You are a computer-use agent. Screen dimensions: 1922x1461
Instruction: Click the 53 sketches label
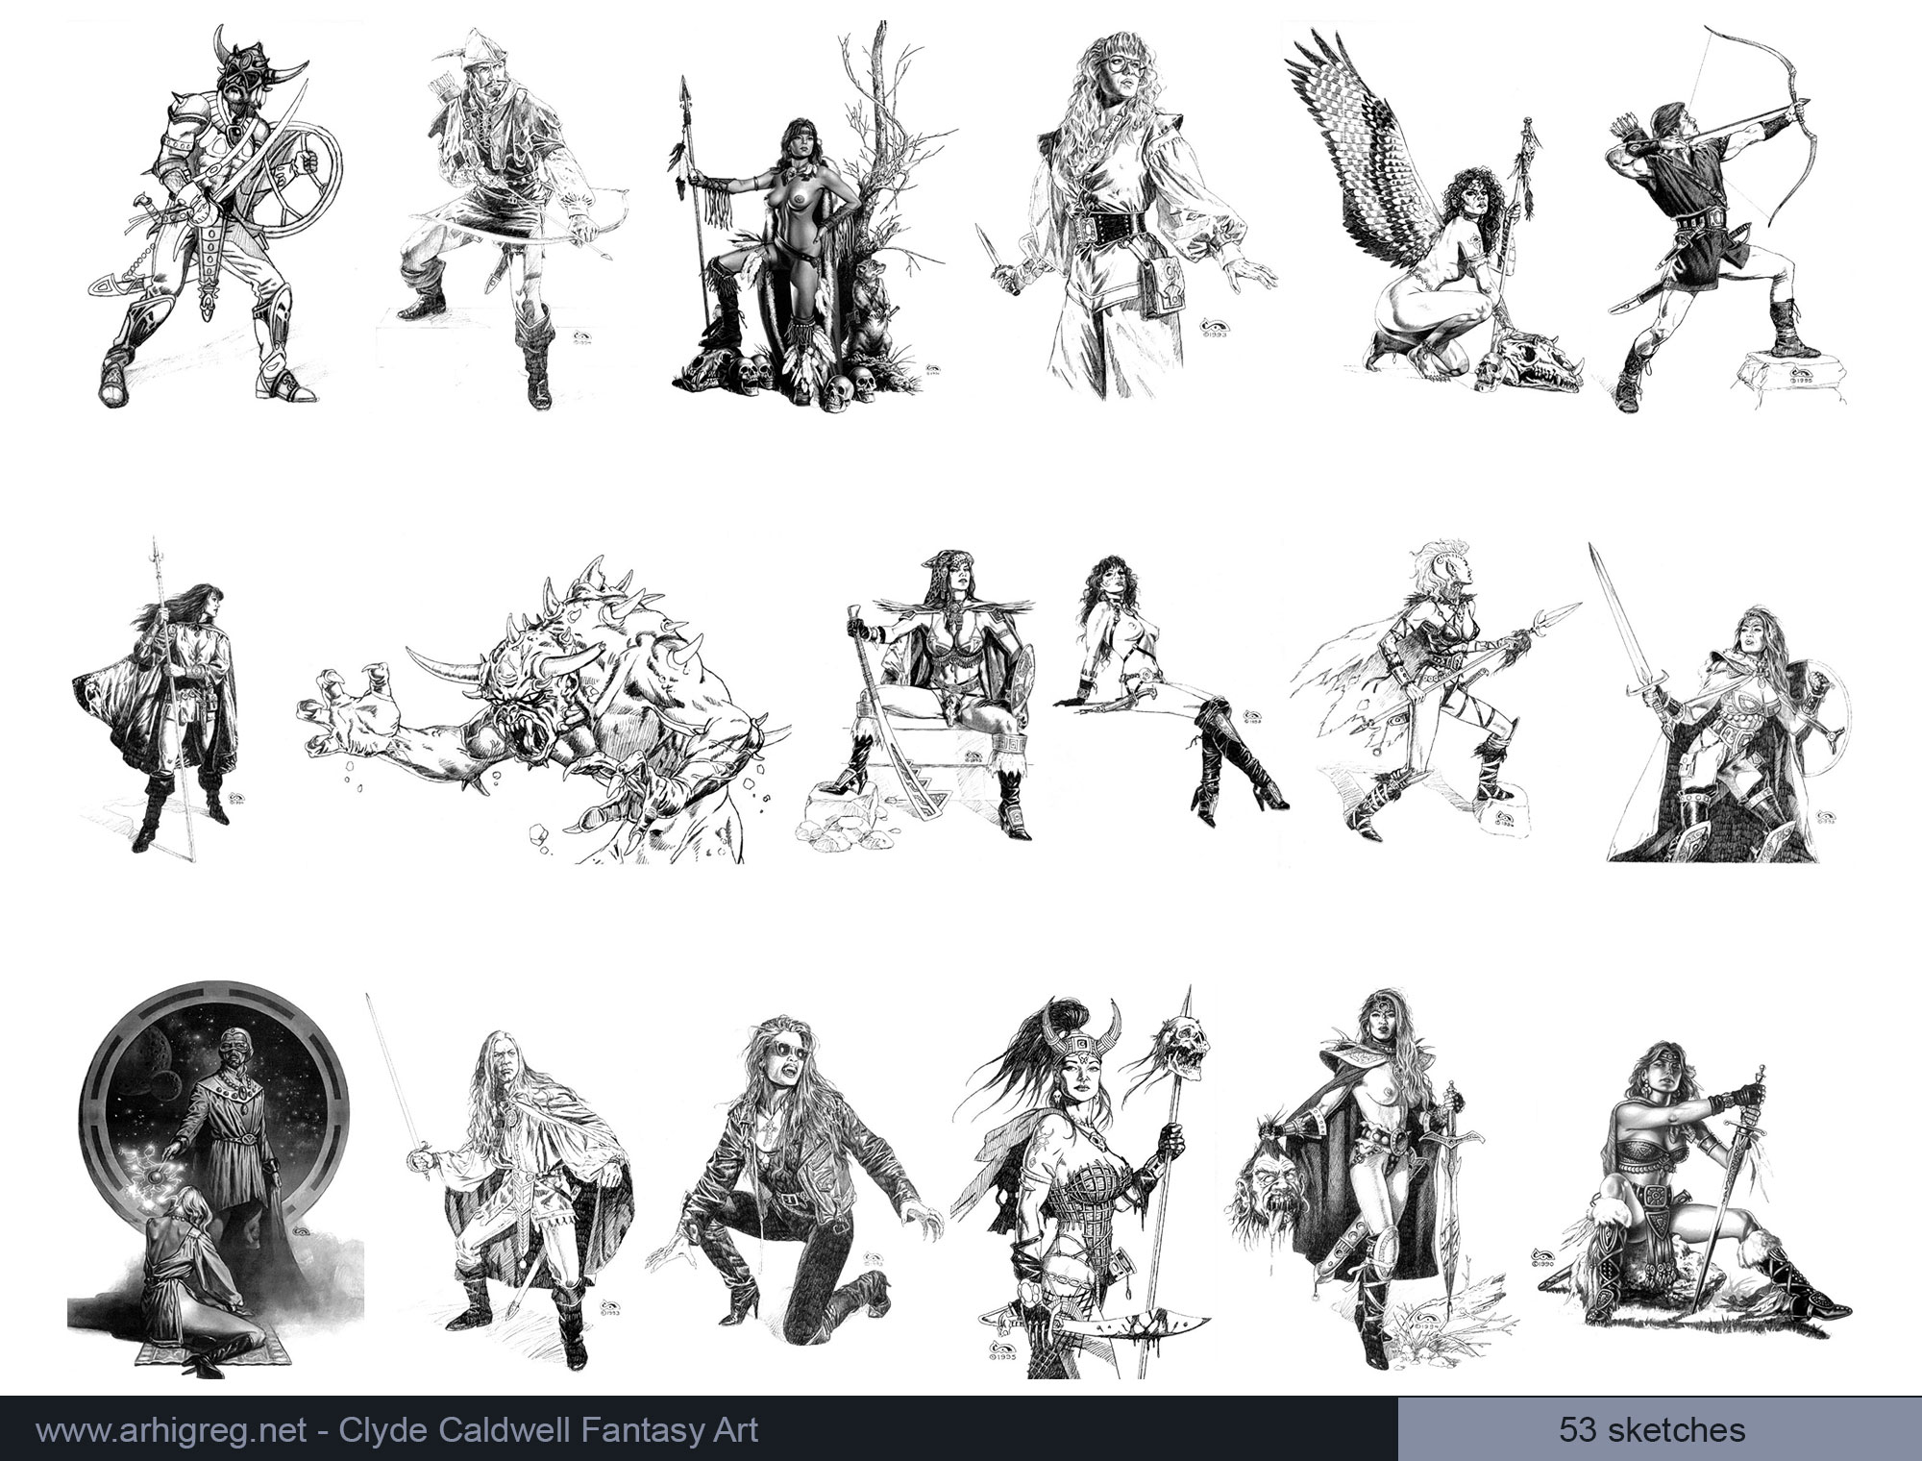point(1652,1429)
